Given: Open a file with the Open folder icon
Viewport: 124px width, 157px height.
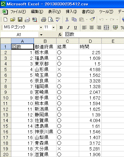Looking at the screenshot, I should [13, 20].
